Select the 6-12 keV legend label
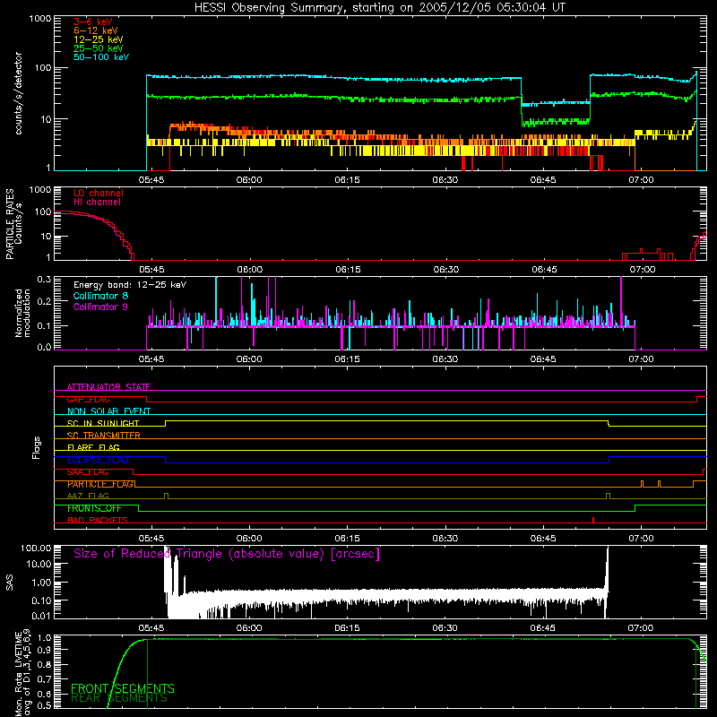The width and height of the screenshot is (717, 717). point(96,30)
